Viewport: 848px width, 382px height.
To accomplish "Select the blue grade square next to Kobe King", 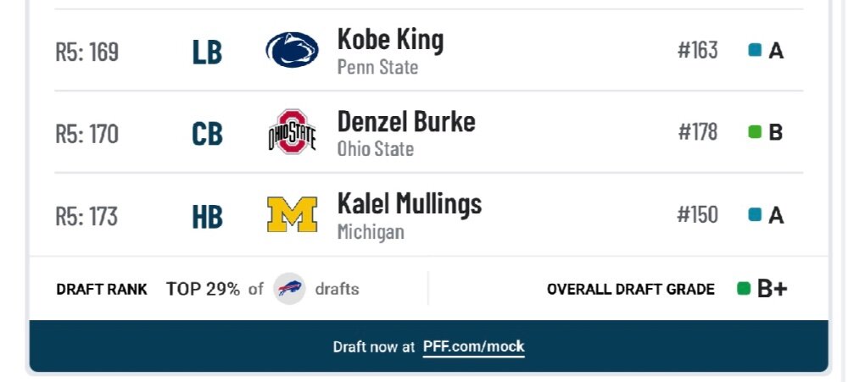I will click(755, 50).
